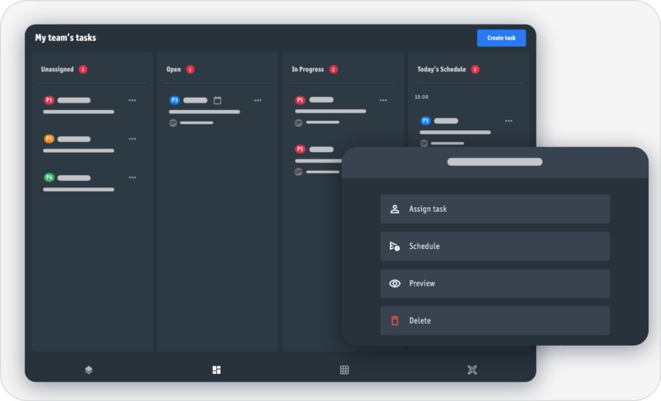Open the Open column task's three-dot menu
Viewport: 661px width, 401px height.
258,100
